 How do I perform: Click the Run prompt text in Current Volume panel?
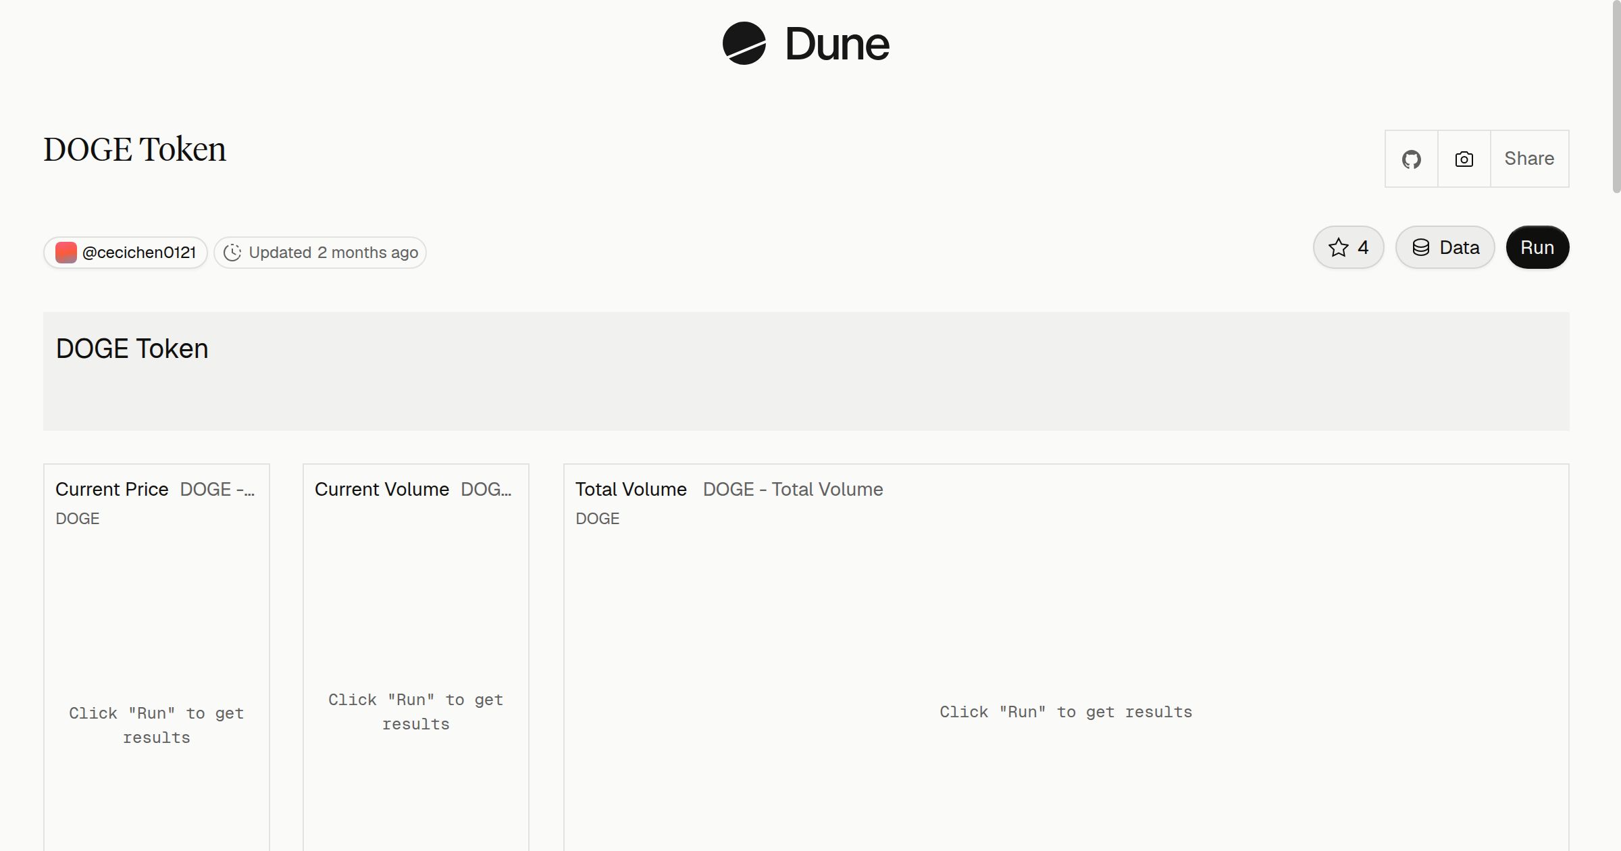(x=415, y=712)
